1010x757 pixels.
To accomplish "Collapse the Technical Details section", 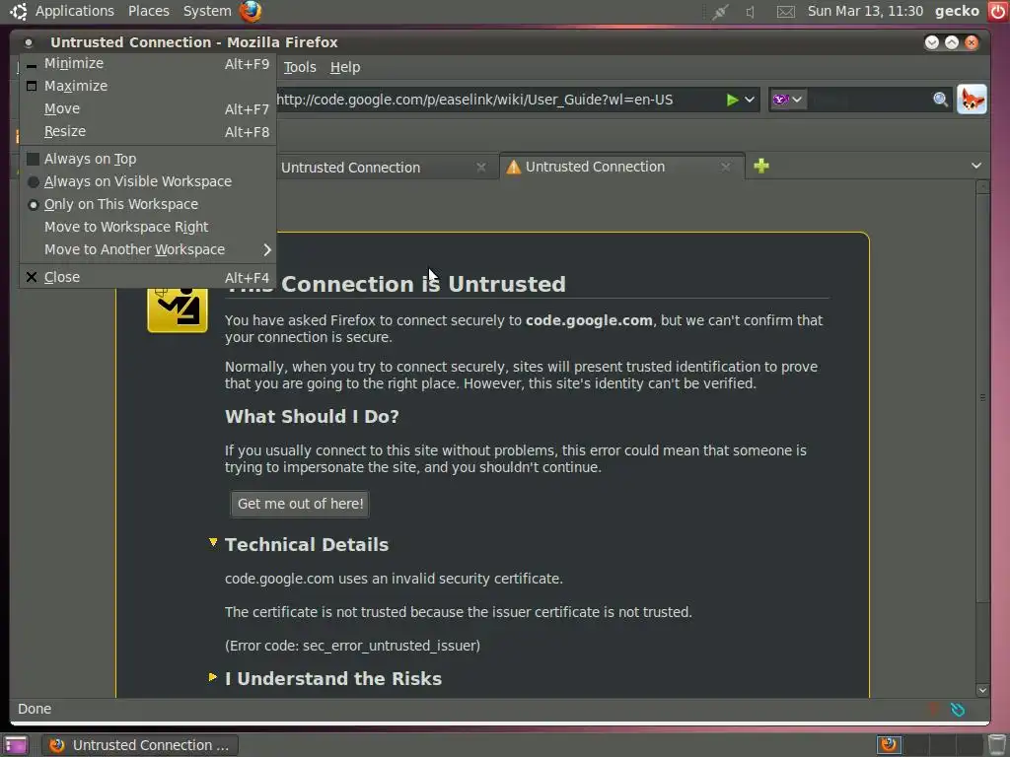I will [x=213, y=543].
